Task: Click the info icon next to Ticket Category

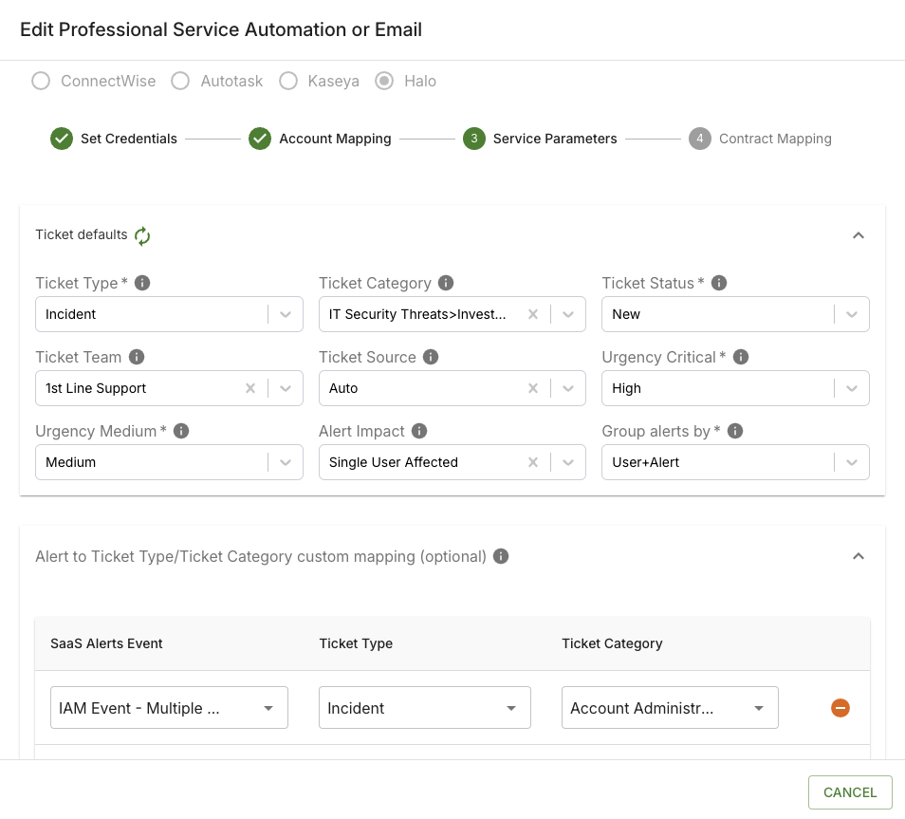Action: click(446, 283)
